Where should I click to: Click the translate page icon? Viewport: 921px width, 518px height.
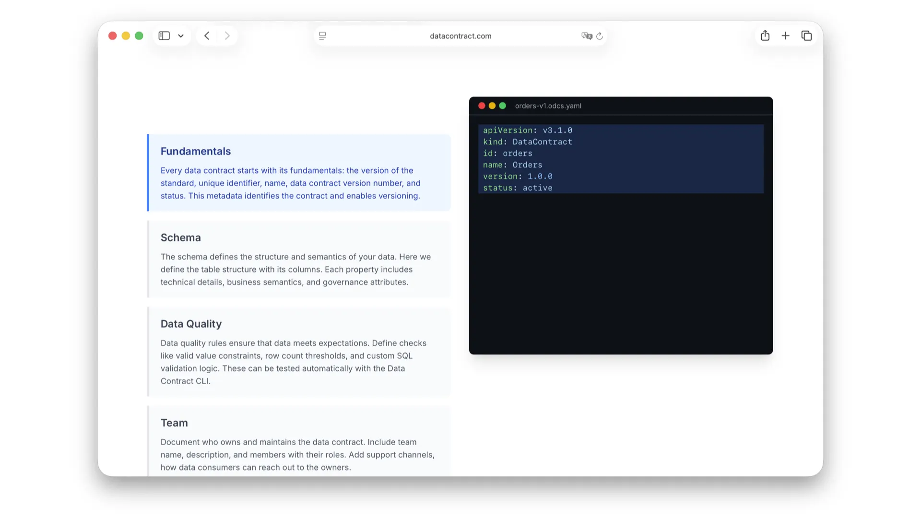tap(586, 36)
